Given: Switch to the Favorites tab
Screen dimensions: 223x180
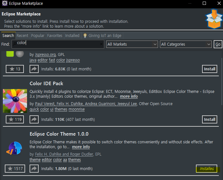Looking at the screenshot, I should 55,35.
